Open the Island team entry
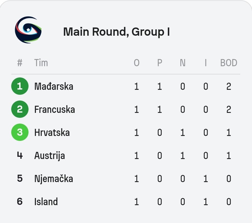The height and width of the screenshot is (223, 252). (46, 202)
